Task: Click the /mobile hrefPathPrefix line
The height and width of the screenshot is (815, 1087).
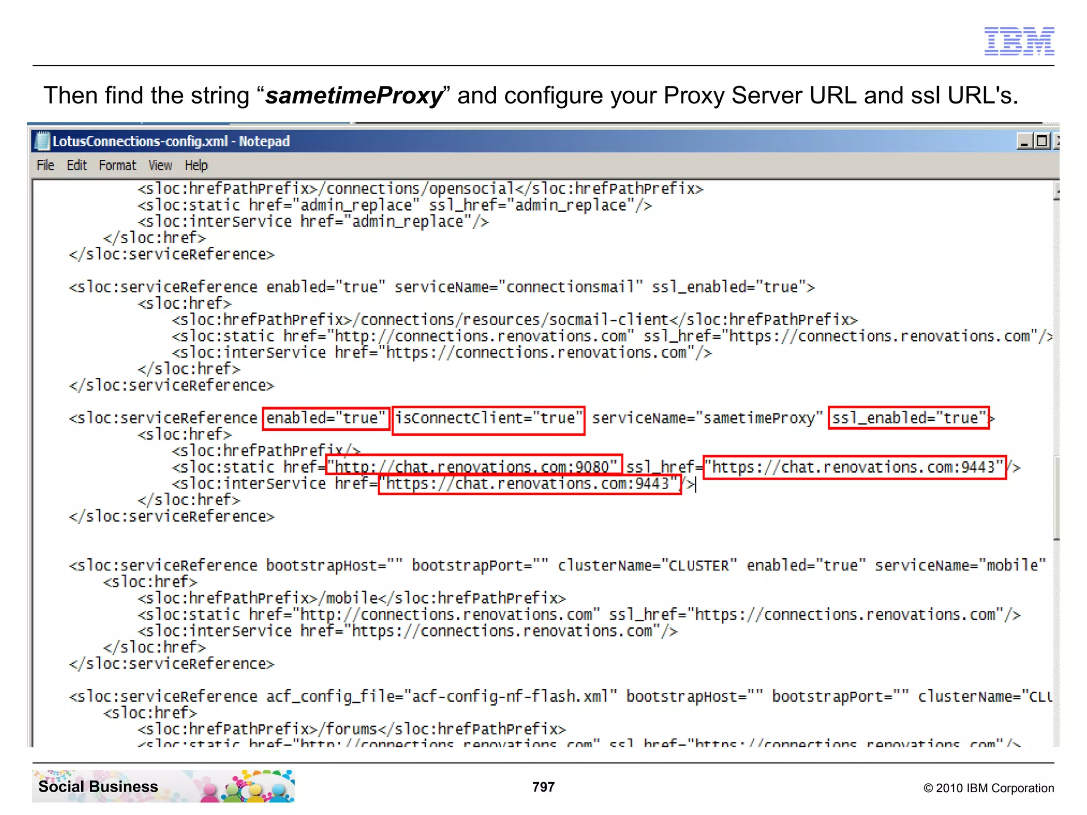Action: click(352, 599)
